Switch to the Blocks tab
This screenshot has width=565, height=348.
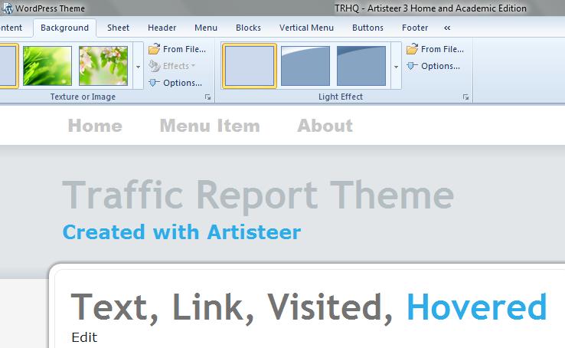[248, 28]
